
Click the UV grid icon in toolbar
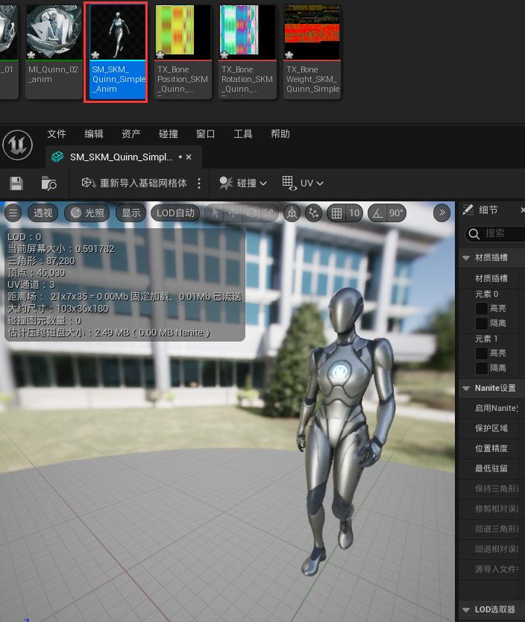[289, 183]
